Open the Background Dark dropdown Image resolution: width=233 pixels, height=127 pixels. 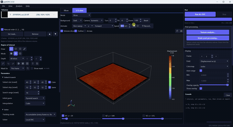click(x=77, y=21)
